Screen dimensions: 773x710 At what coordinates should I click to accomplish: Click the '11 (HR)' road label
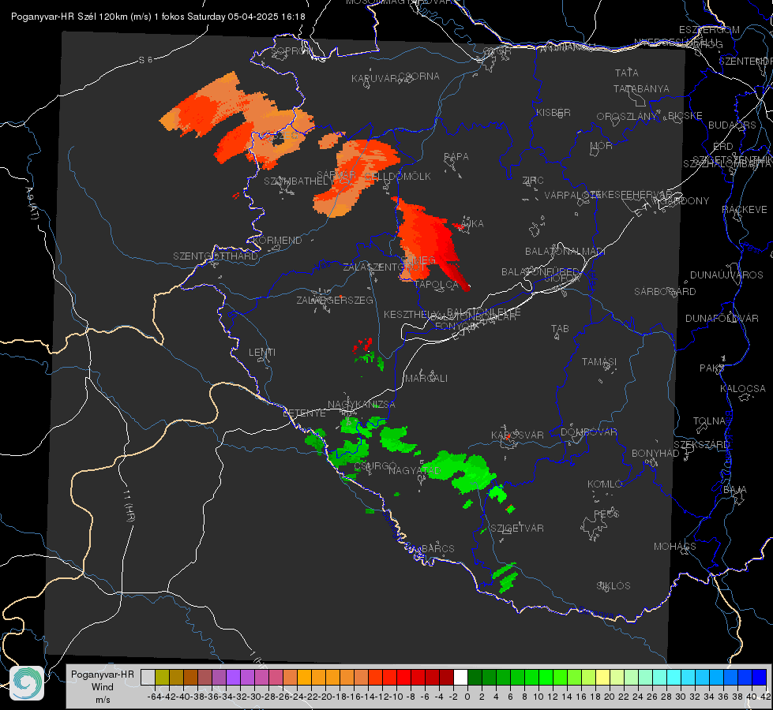point(128,505)
